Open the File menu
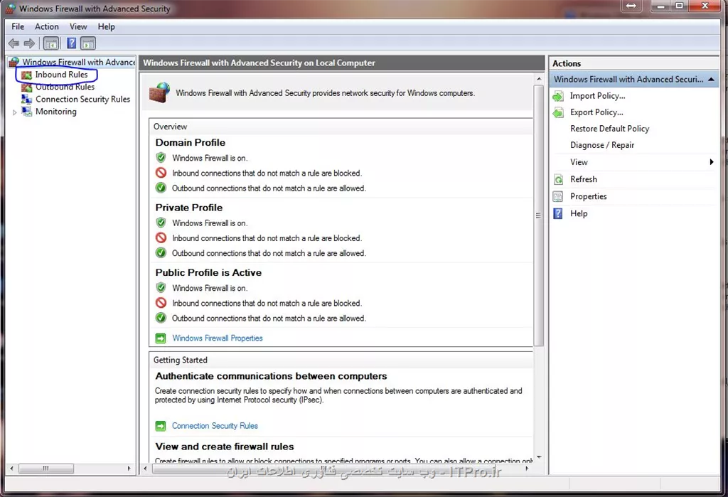The width and height of the screenshot is (728, 497). tap(18, 26)
